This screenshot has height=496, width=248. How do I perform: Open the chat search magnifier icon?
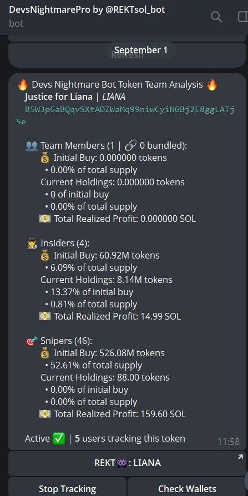click(216, 17)
